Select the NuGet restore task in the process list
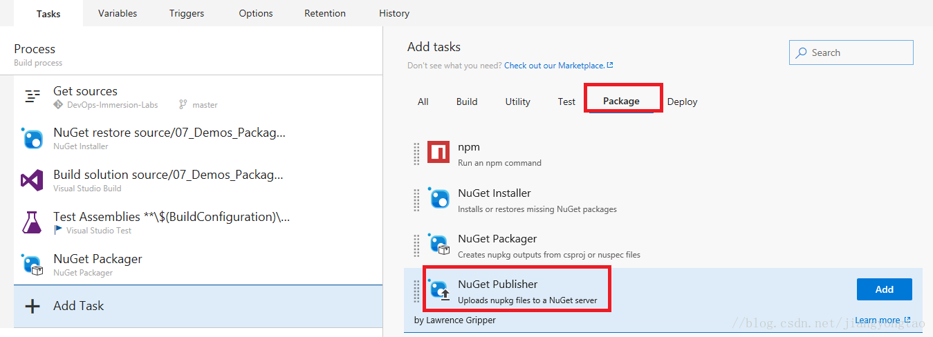Image resolution: width=933 pixels, height=337 pixels. (x=198, y=138)
